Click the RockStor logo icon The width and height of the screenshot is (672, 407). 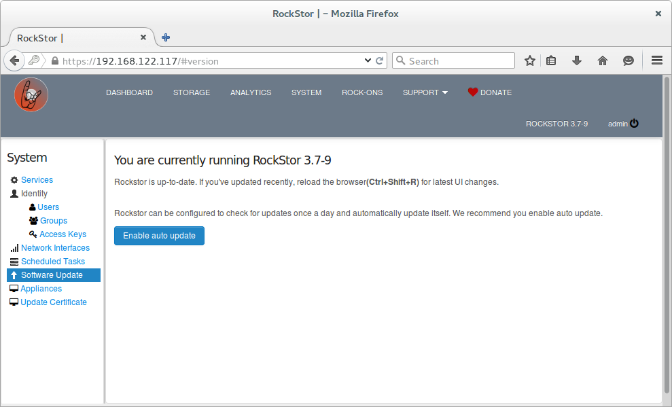31,94
